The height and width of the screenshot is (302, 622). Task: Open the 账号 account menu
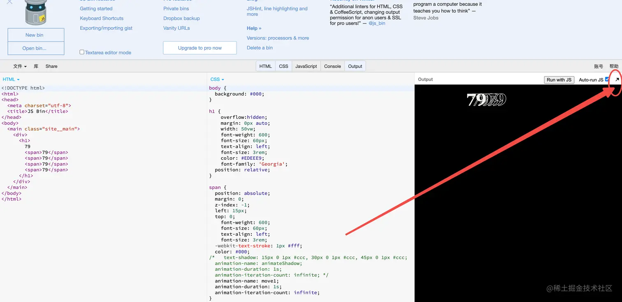click(x=599, y=66)
